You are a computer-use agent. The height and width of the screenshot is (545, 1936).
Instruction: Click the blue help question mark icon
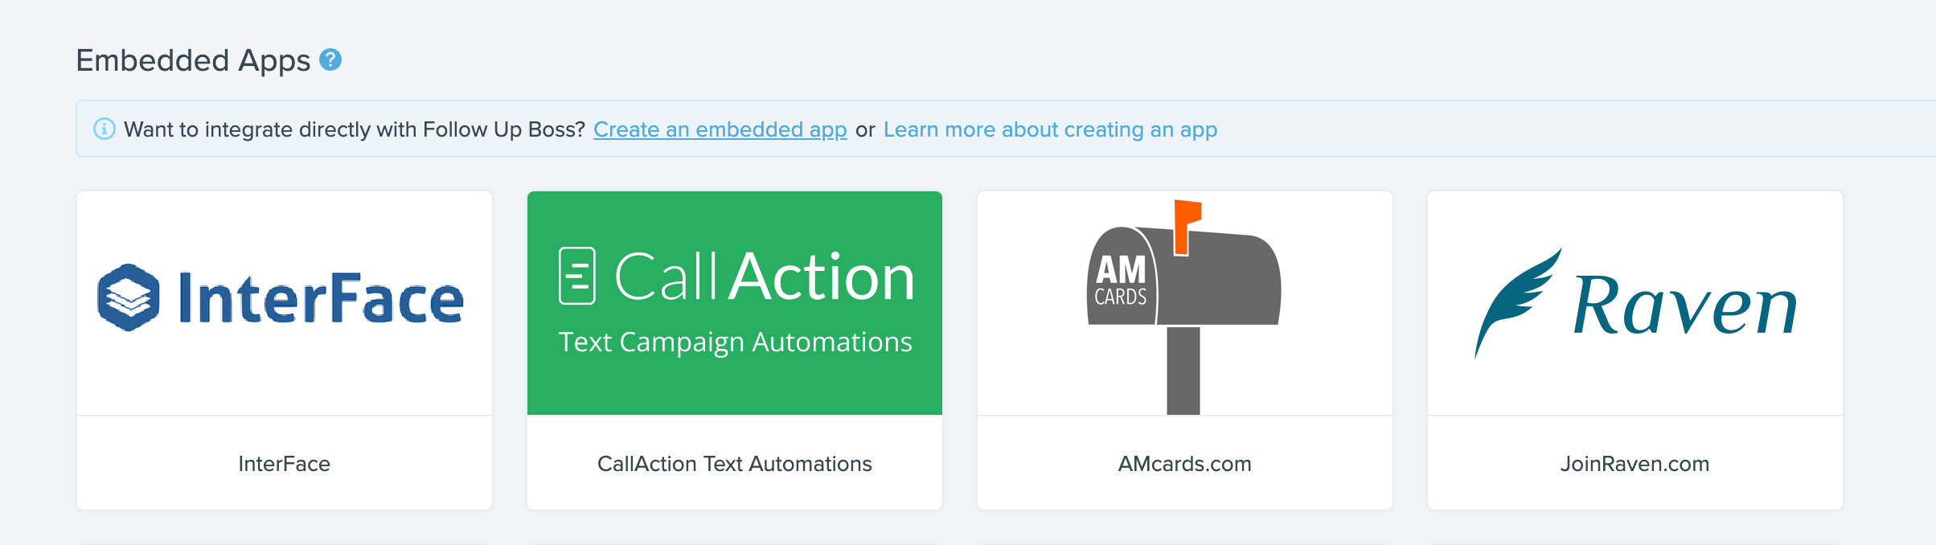coord(330,59)
